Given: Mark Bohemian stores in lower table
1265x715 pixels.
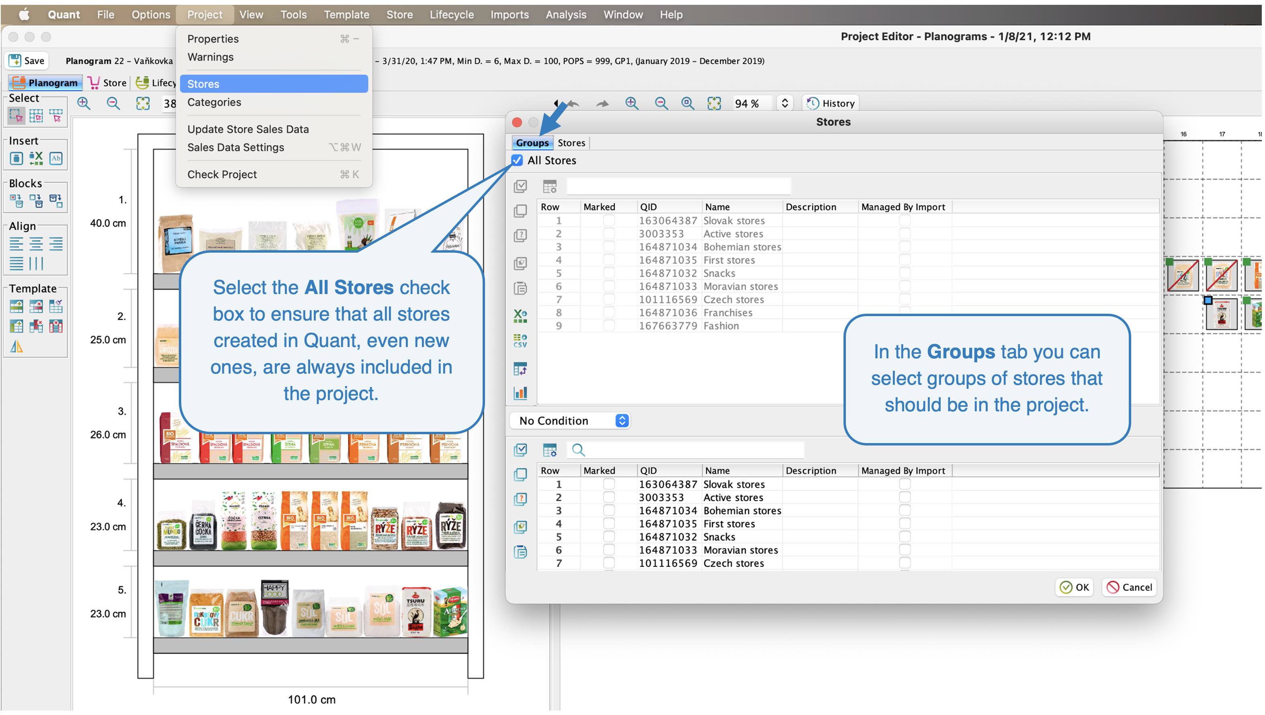Looking at the screenshot, I should [x=609, y=511].
